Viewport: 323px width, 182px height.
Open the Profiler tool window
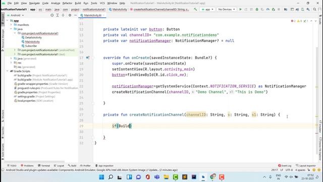(85, 165)
